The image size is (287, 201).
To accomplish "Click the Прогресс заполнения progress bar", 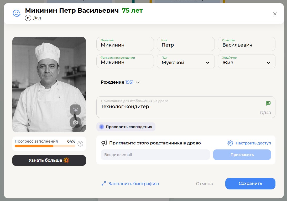I will [x=45, y=146].
